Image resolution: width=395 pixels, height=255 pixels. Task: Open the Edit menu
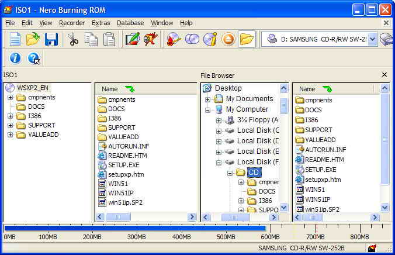tap(27, 23)
